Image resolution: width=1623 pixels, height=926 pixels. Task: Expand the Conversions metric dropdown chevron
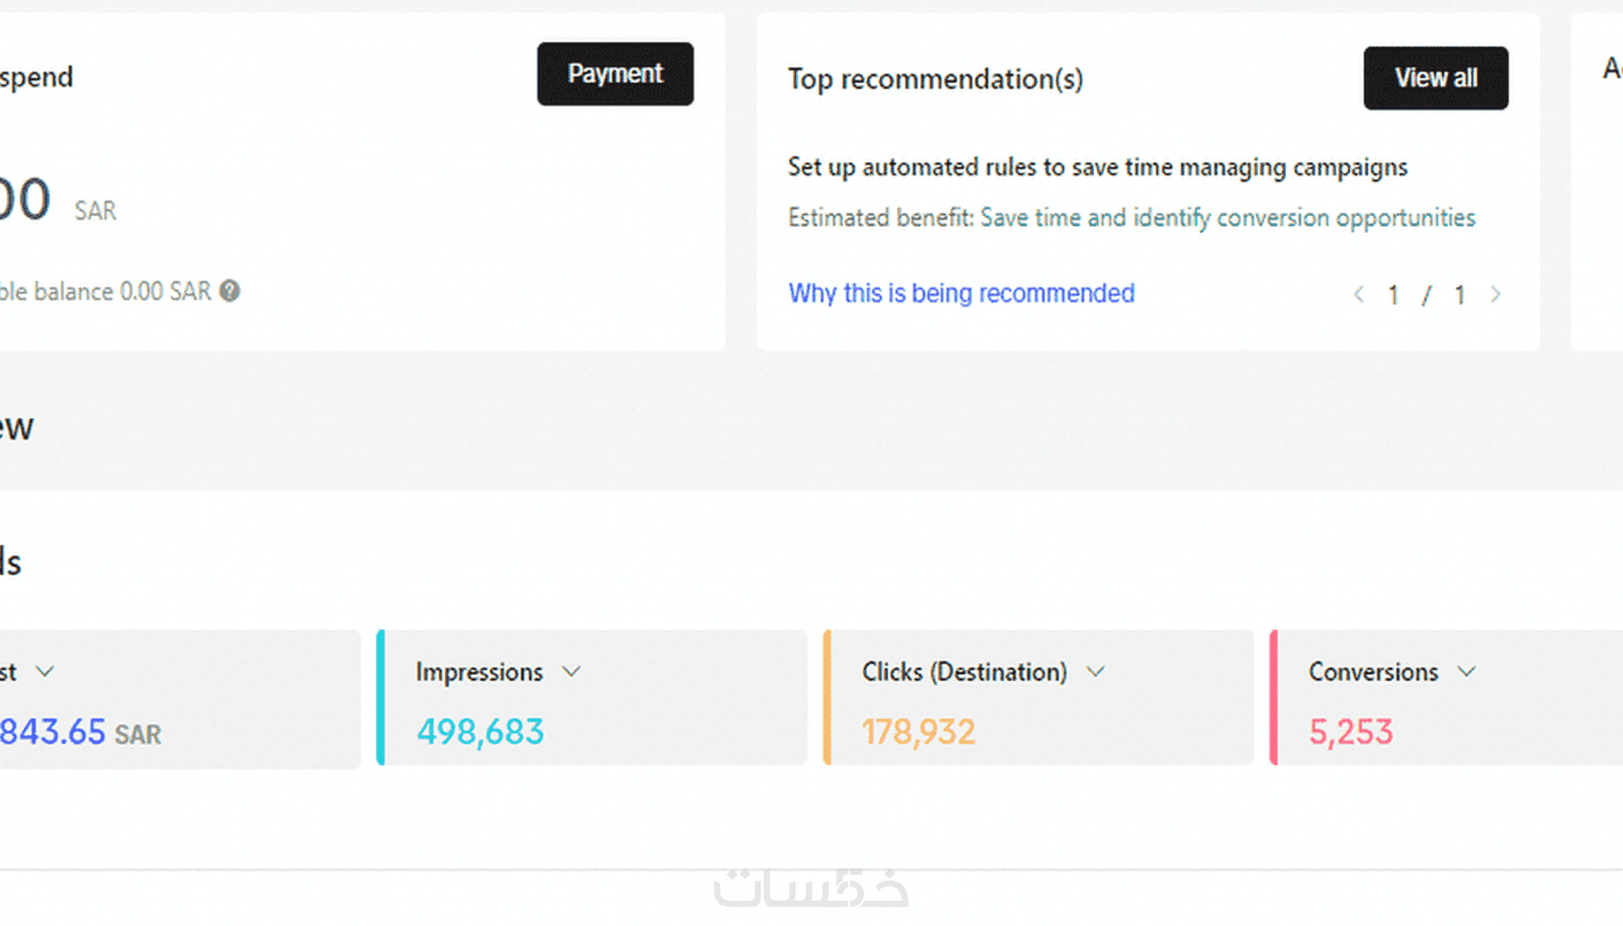(x=1466, y=672)
